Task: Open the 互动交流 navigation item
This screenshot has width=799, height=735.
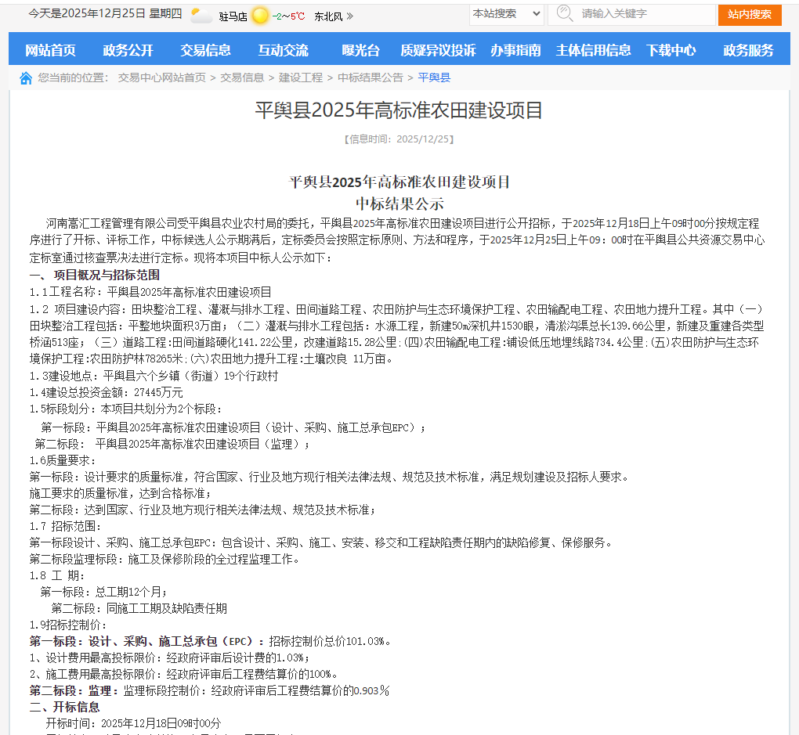Action: tap(283, 50)
